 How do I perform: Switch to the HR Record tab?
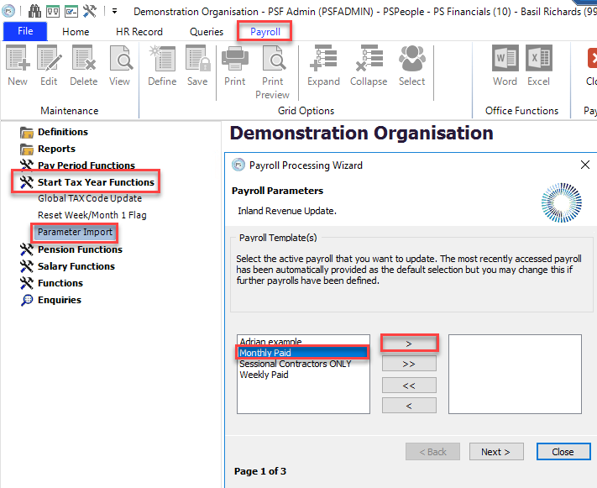[x=139, y=32]
